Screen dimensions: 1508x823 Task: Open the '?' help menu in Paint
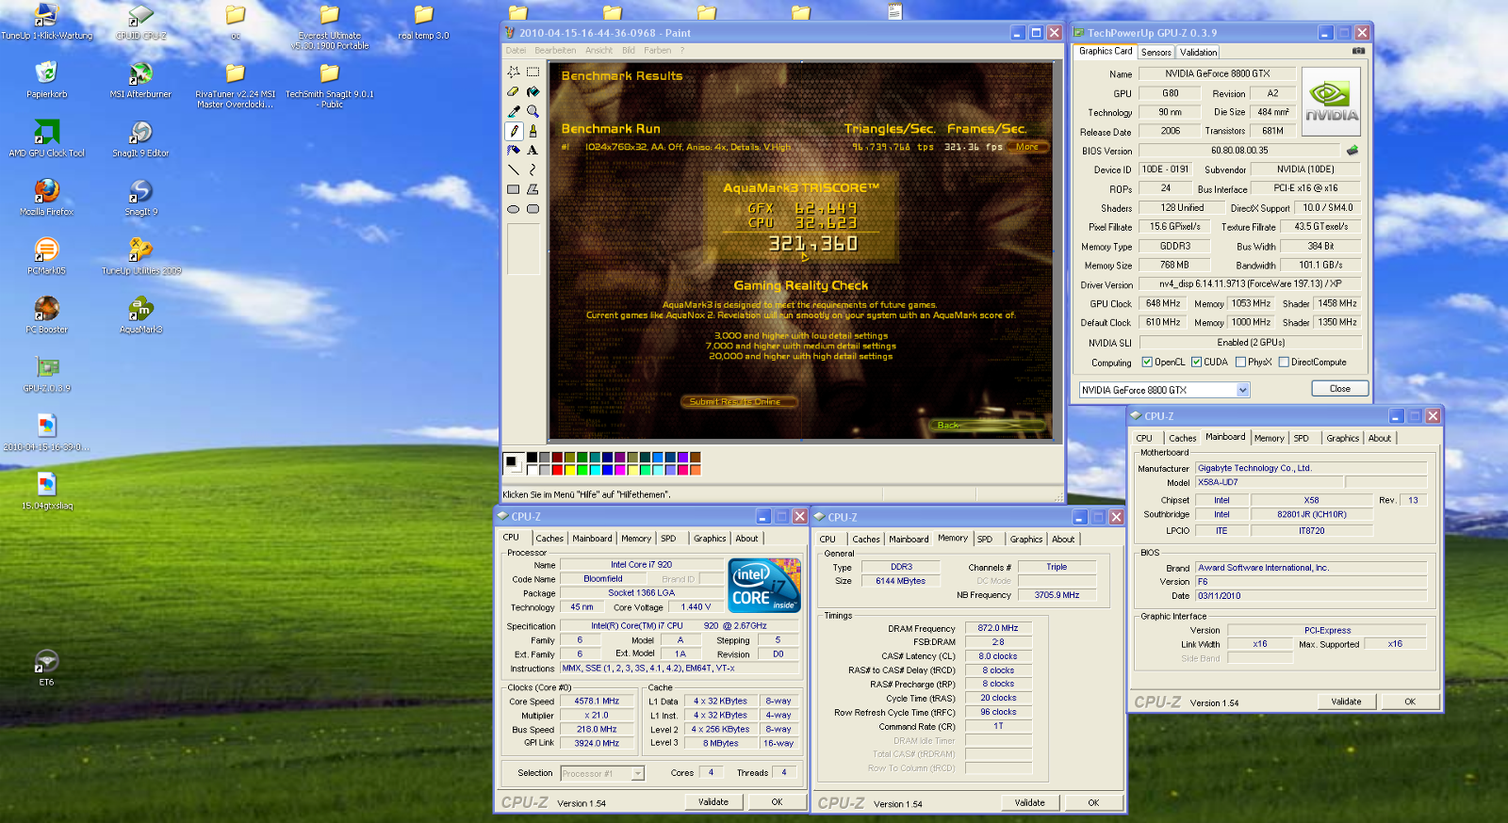pyautogui.click(x=682, y=50)
